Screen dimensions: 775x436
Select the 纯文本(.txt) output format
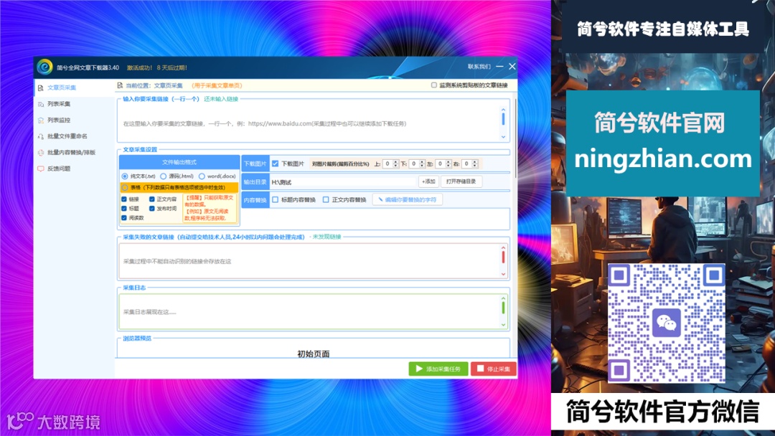pyautogui.click(x=125, y=176)
